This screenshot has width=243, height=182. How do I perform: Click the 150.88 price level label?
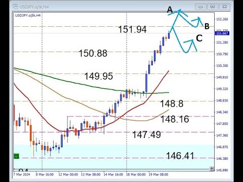[x=93, y=53]
